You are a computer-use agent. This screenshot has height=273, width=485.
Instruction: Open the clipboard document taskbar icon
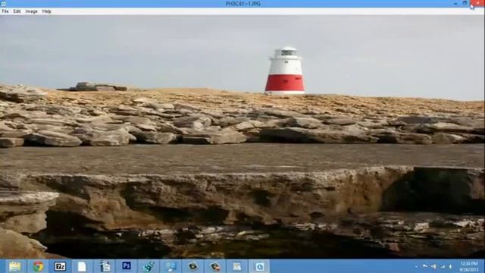[105, 266]
